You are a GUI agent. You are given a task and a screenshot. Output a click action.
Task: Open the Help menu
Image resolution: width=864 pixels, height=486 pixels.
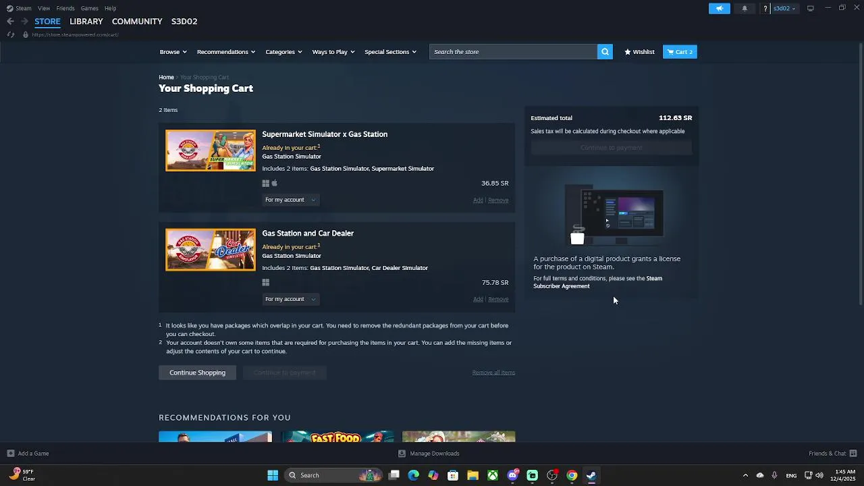click(x=110, y=8)
